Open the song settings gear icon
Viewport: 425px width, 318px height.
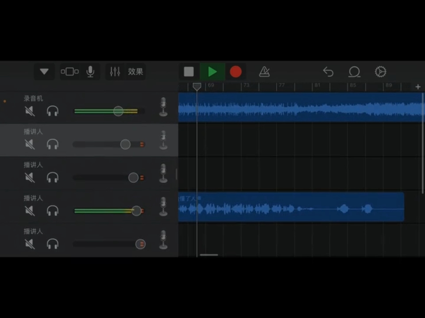(381, 72)
